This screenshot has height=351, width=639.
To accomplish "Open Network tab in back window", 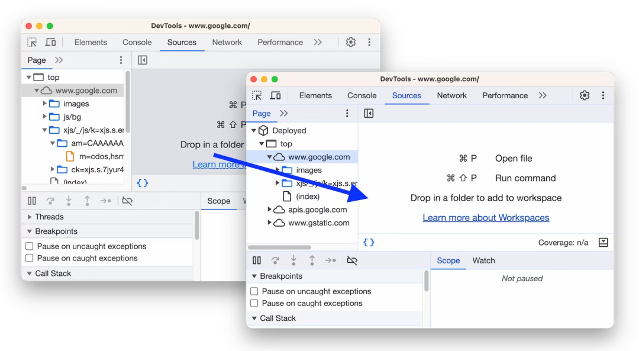I will pyautogui.click(x=227, y=42).
